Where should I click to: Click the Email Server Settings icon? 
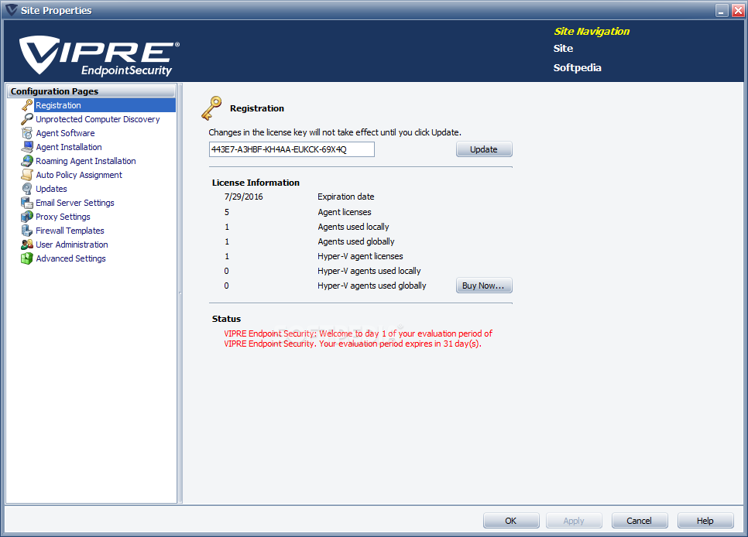point(27,203)
